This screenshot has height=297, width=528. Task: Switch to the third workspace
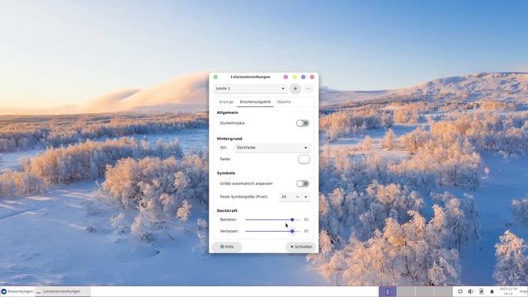[x=424, y=291]
